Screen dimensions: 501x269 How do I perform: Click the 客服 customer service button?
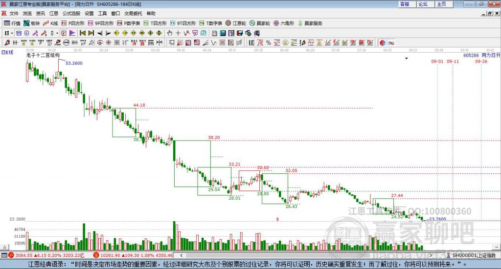[407, 4]
